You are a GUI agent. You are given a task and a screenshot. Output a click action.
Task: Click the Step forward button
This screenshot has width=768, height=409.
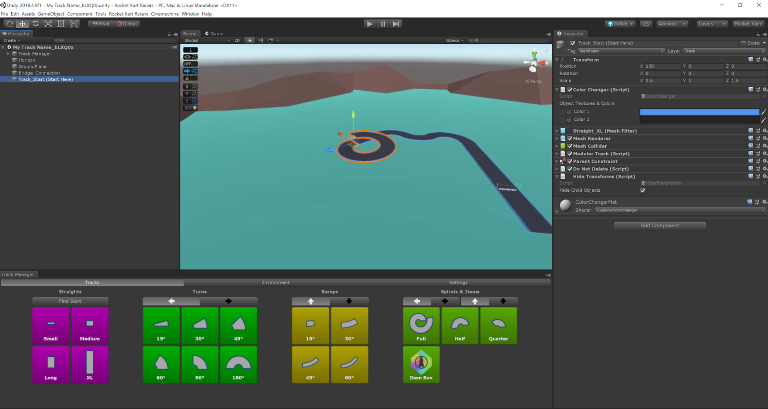[396, 24]
